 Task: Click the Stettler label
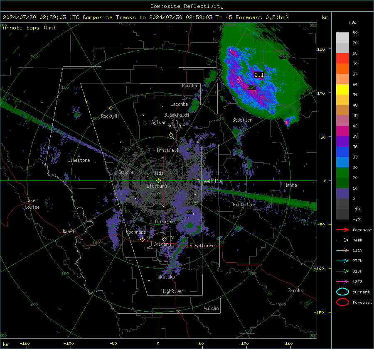pos(242,120)
